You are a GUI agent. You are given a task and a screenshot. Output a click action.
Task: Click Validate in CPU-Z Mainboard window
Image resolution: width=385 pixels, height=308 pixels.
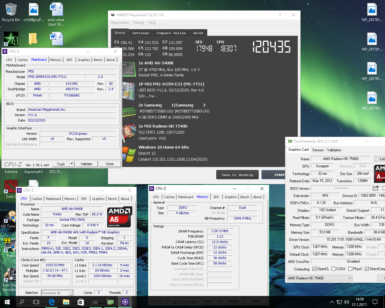(x=86, y=164)
